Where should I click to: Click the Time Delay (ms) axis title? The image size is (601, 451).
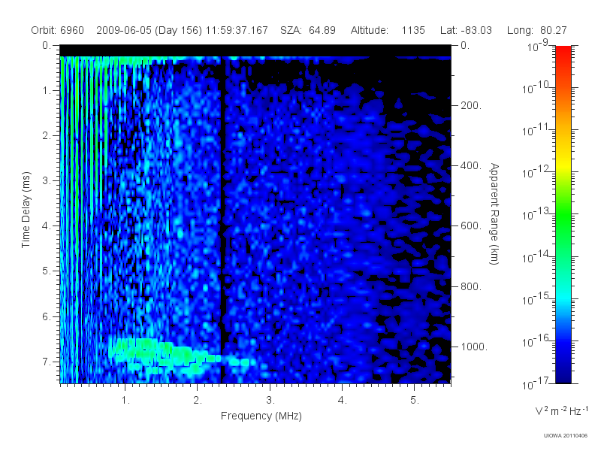pos(26,210)
